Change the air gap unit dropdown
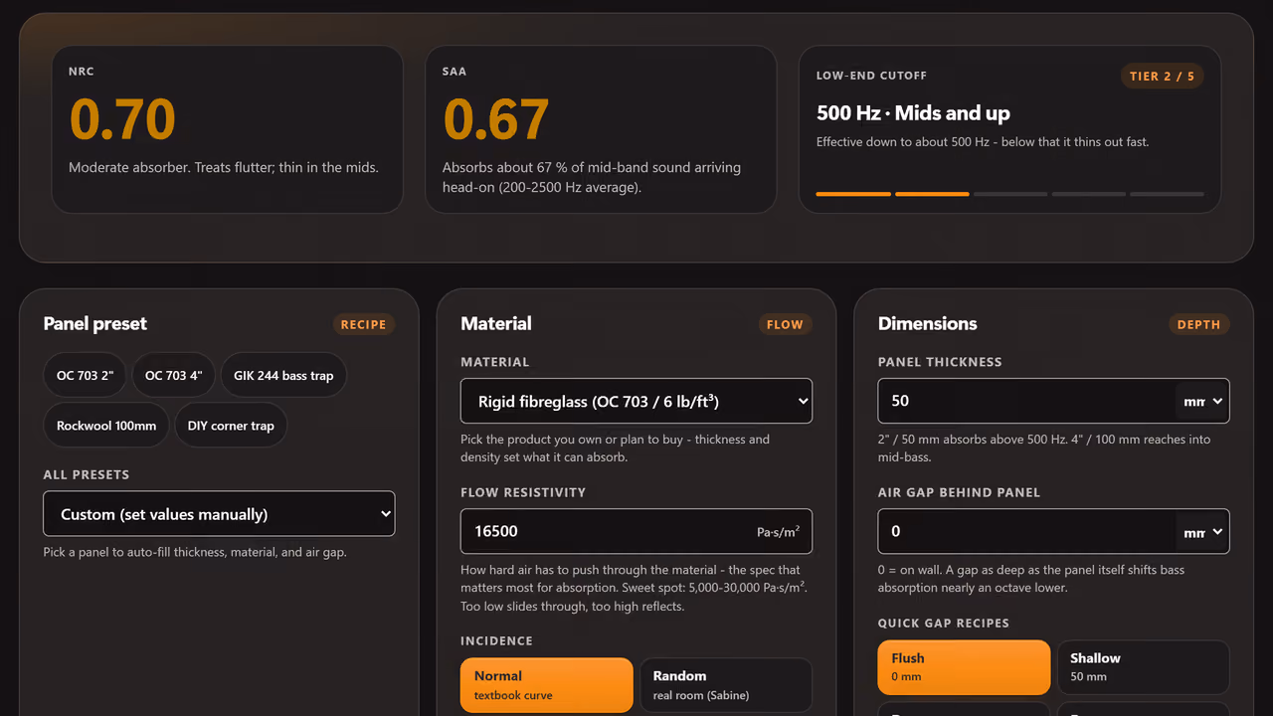 [x=1202, y=531]
